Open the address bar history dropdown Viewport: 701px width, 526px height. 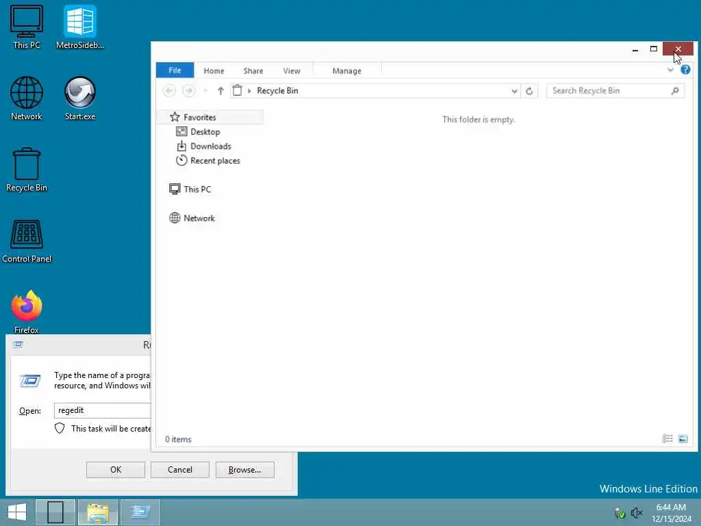tap(514, 91)
